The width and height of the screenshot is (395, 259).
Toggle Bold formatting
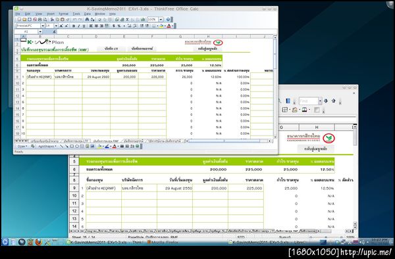74,26
